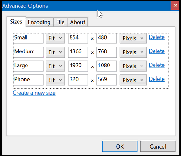Open the Fit dropdown for Small size

[x=55, y=38]
